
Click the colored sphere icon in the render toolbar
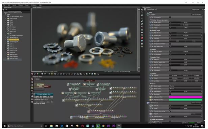(38, 74)
